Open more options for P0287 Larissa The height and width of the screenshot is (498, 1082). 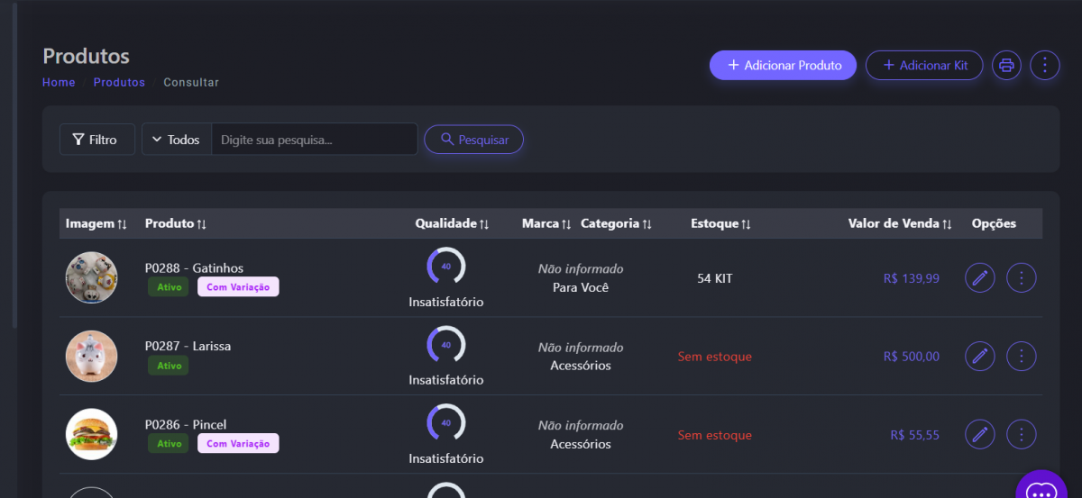(x=1021, y=357)
